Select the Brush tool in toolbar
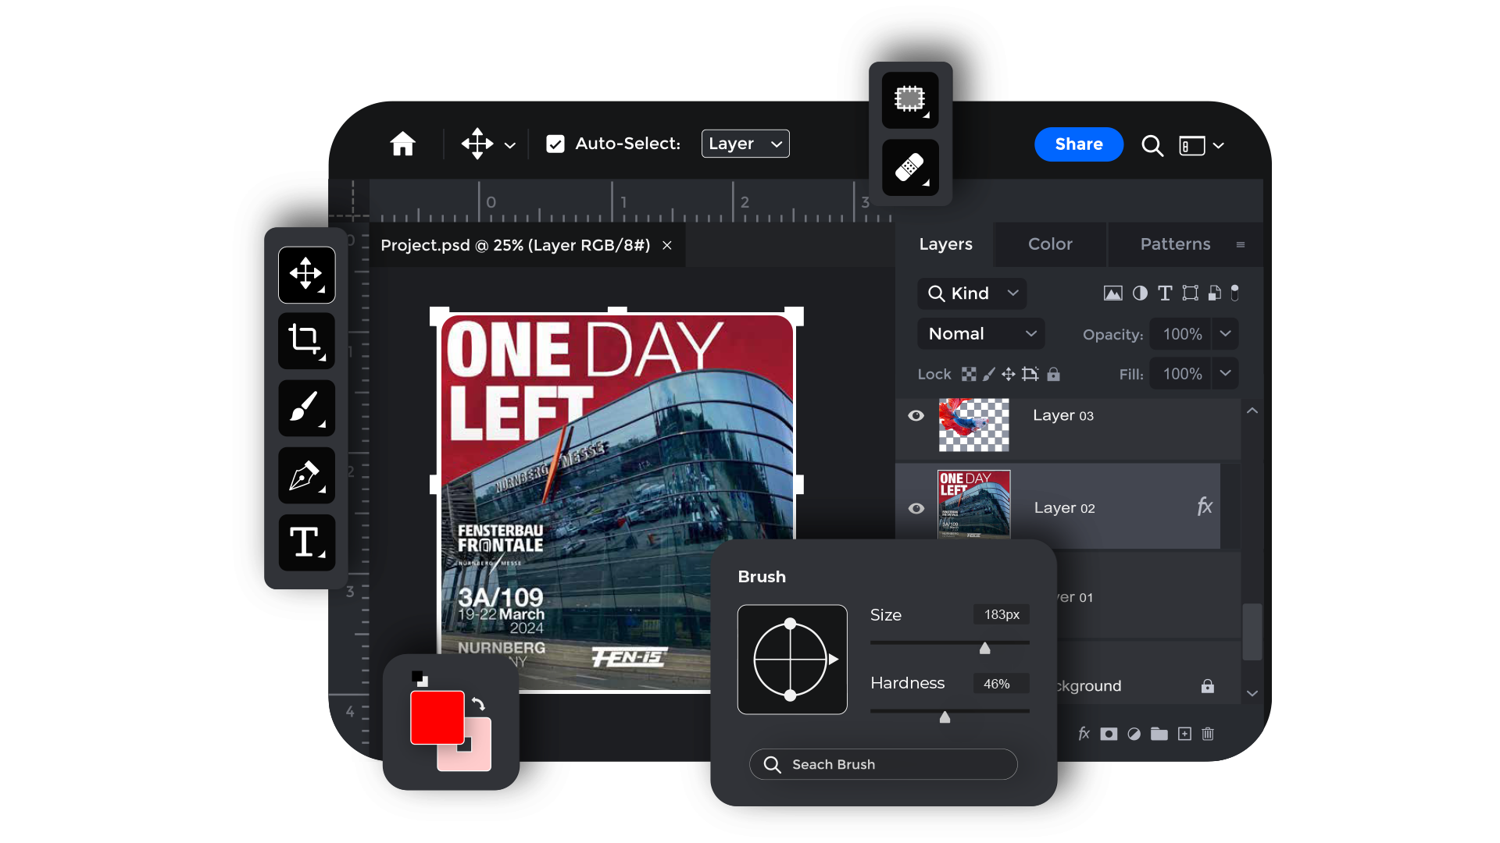Screen dimensions: 1500x843 pos(306,407)
